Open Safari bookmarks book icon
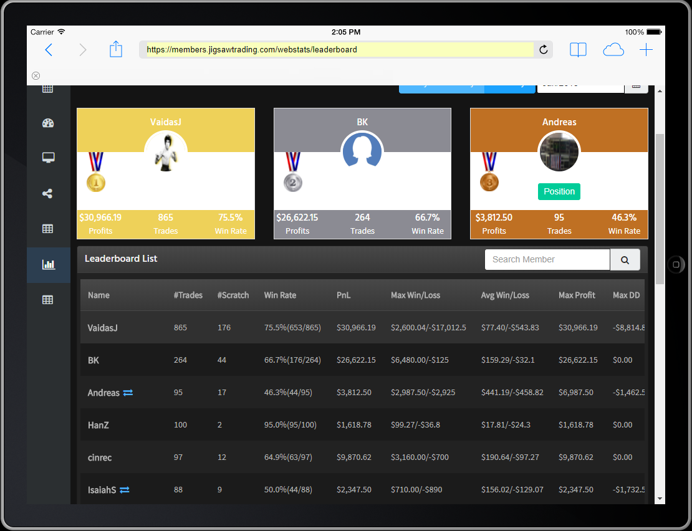The width and height of the screenshot is (692, 531). tap(578, 50)
